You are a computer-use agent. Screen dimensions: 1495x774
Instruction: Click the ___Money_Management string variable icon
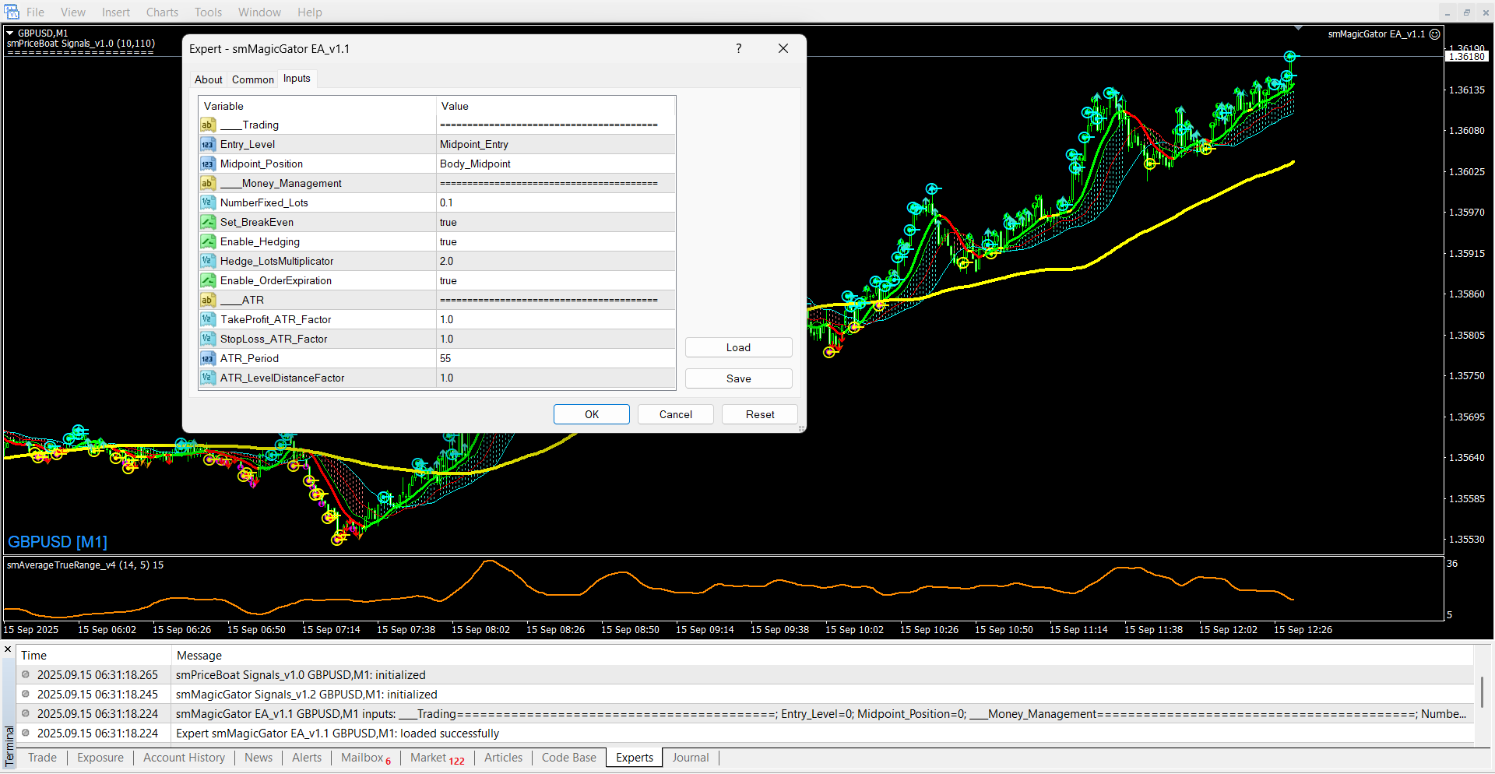[x=207, y=184]
